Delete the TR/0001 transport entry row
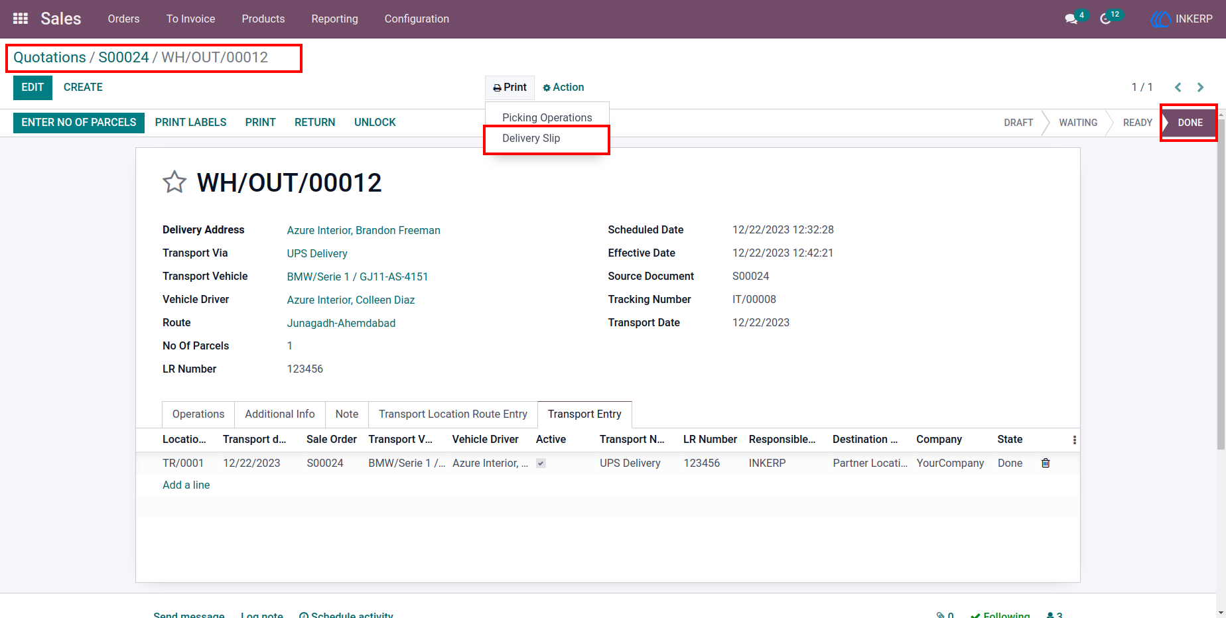The width and height of the screenshot is (1226, 618). pyautogui.click(x=1046, y=463)
